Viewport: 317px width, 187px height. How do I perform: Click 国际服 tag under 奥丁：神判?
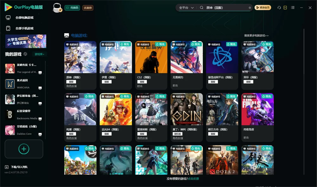pos(178,134)
